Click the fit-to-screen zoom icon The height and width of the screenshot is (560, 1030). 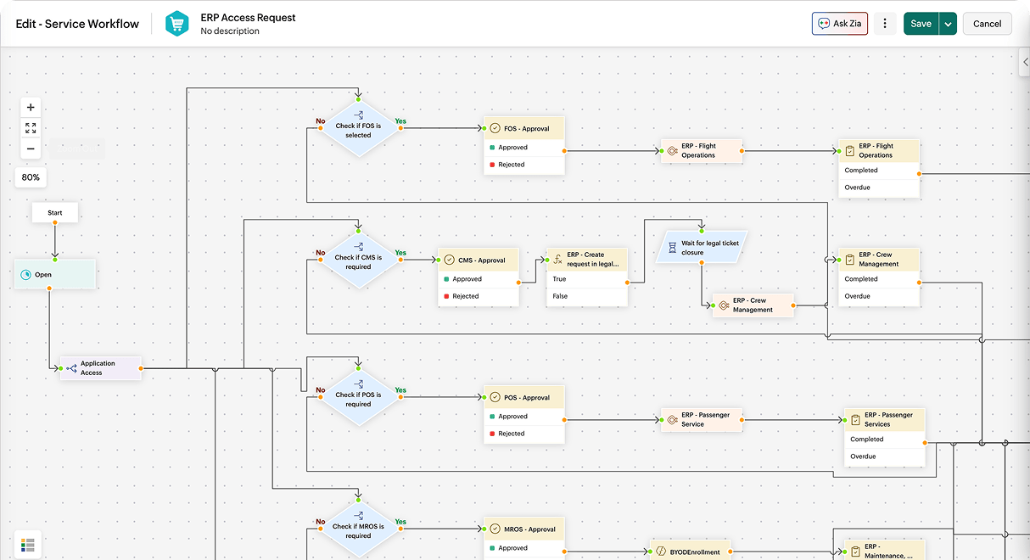pyautogui.click(x=31, y=128)
